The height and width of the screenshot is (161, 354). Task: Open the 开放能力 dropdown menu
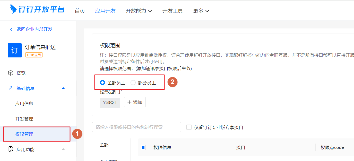[x=139, y=11]
